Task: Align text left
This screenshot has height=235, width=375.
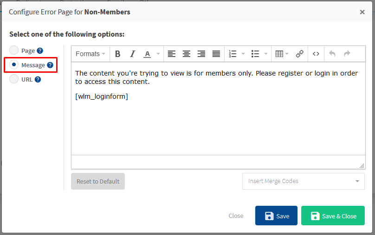Action: point(171,54)
